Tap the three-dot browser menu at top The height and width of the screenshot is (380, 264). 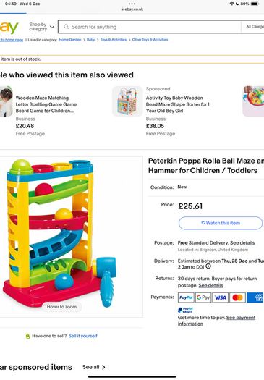(132, 4)
